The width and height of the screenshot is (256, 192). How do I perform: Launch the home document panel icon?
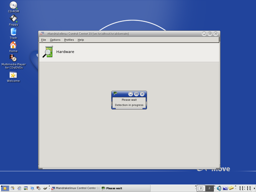click(x=19, y=188)
